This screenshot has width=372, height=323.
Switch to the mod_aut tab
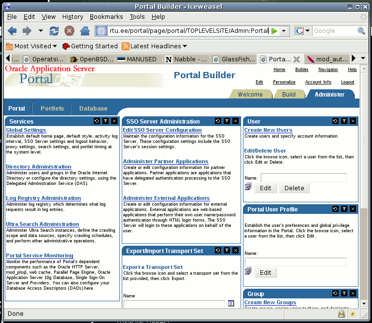point(328,59)
